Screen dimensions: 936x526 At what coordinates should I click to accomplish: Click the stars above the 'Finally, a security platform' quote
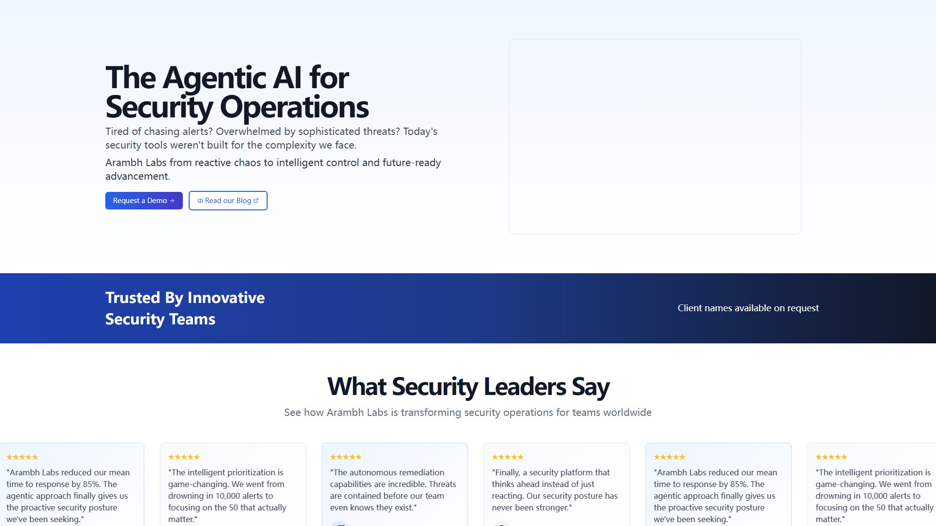tap(507, 457)
